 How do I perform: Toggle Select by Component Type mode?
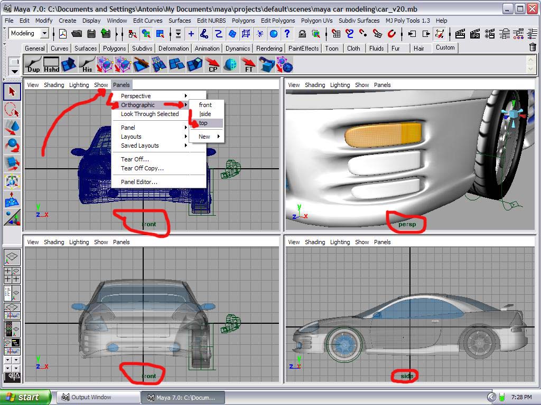(x=161, y=34)
